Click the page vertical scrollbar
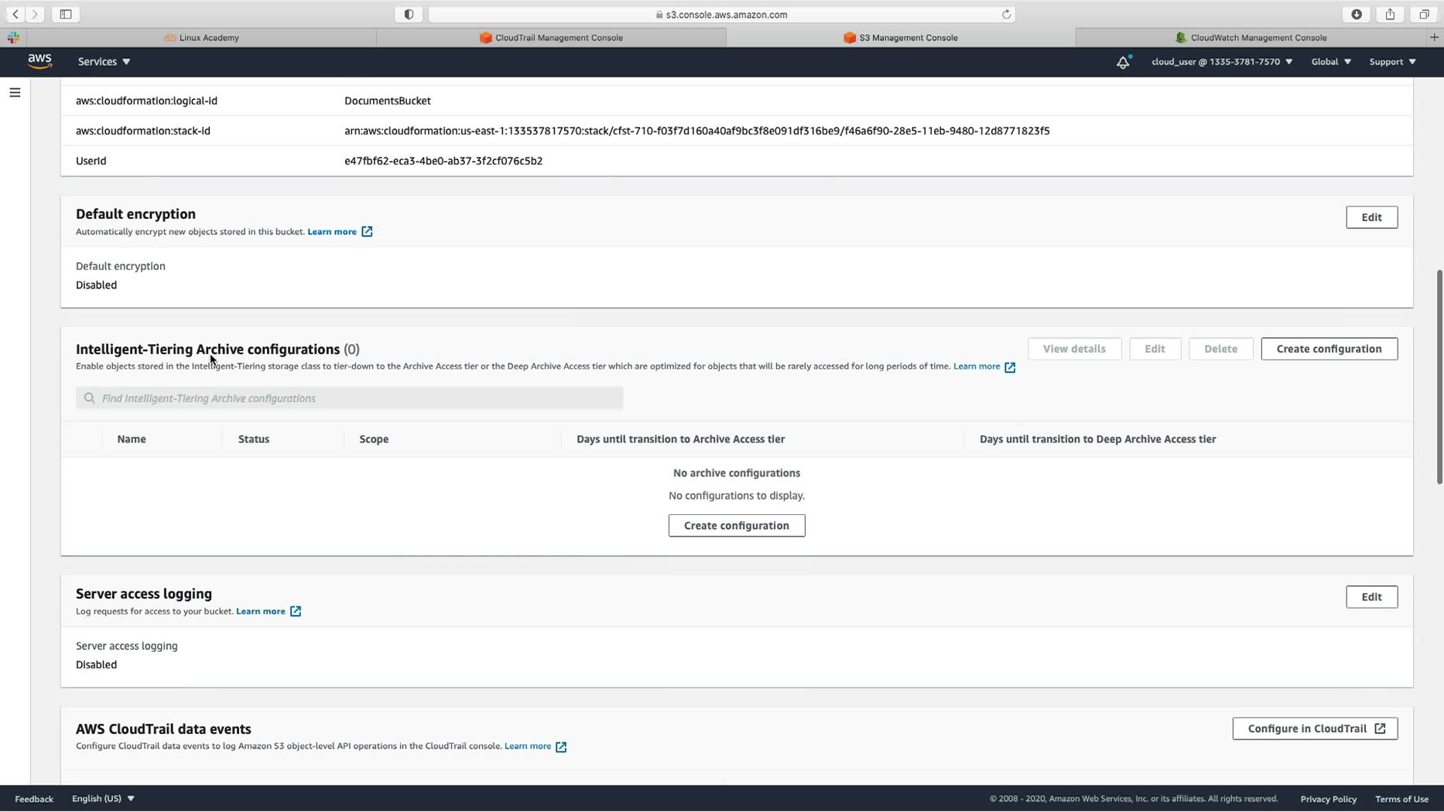Image resolution: width=1444 pixels, height=812 pixels. [1439, 377]
